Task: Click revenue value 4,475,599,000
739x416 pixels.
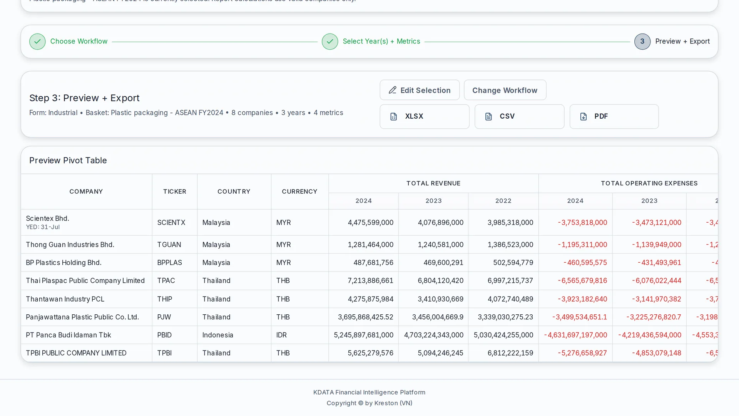Action: coord(370,223)
